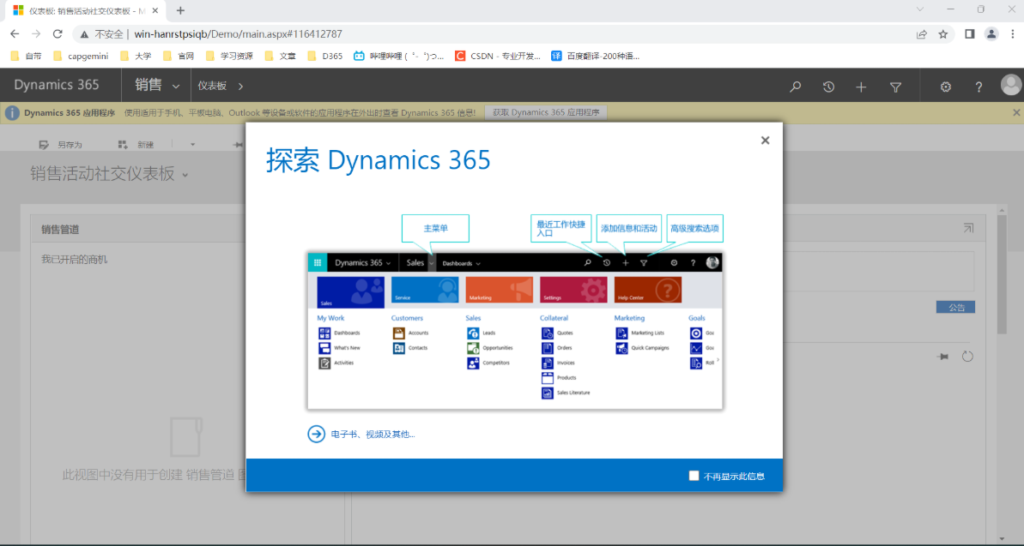This screenshot has width=1024, height=546.
Task: Open advanced find funnel icon
Action: click(x=895, y=87)
